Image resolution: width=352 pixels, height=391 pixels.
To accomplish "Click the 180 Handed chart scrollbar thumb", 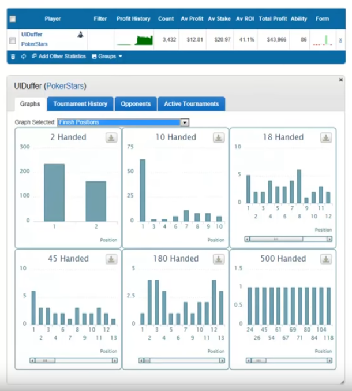I will coord(147,360).
